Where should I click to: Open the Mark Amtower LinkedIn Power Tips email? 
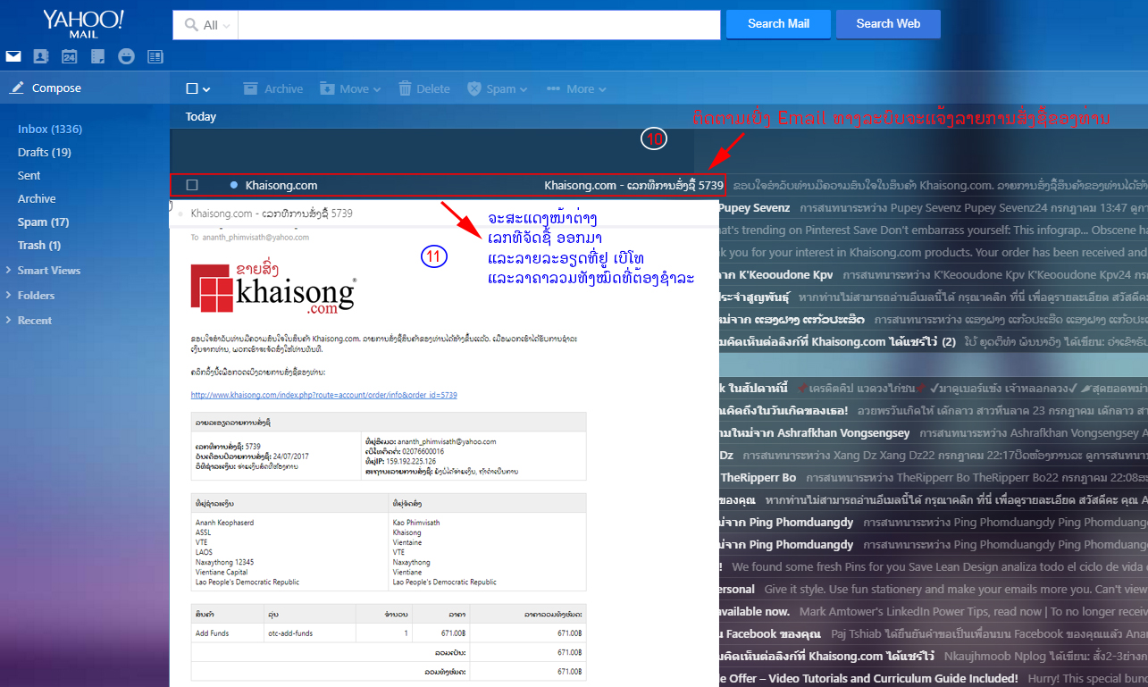point(934,611)
